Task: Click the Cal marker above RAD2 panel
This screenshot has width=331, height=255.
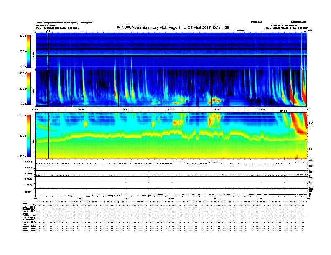Action: [48, 32]
